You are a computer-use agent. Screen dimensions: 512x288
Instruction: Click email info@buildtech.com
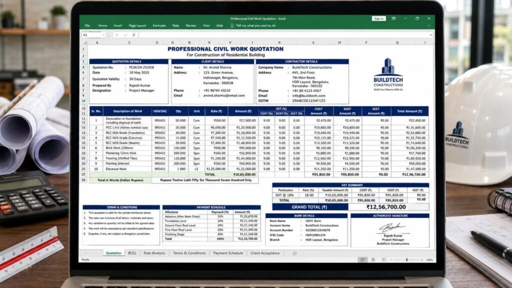pyautogui.click(x=308, y=95)
